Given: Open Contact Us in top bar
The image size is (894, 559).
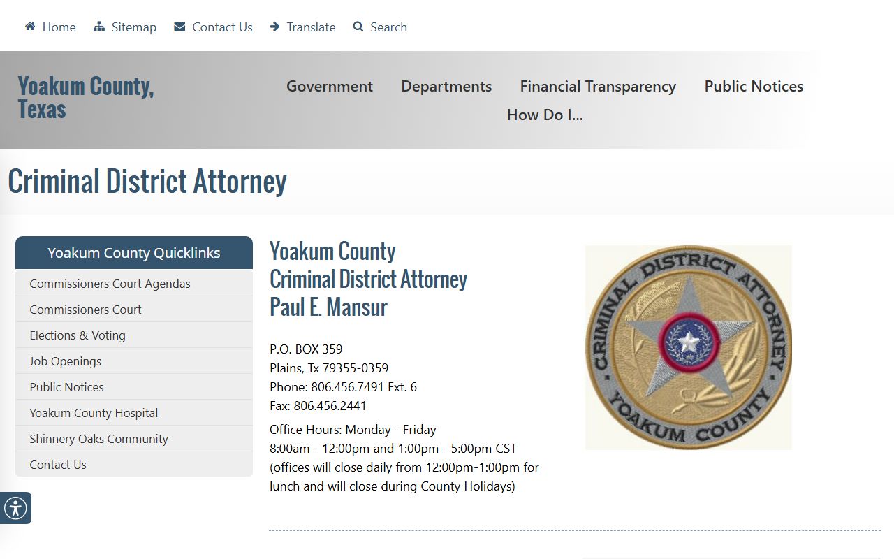Looking at the screenshot, I should click(222, 27).
